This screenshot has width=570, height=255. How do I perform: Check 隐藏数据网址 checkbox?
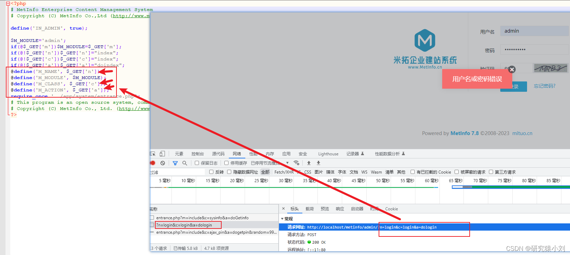229,172
